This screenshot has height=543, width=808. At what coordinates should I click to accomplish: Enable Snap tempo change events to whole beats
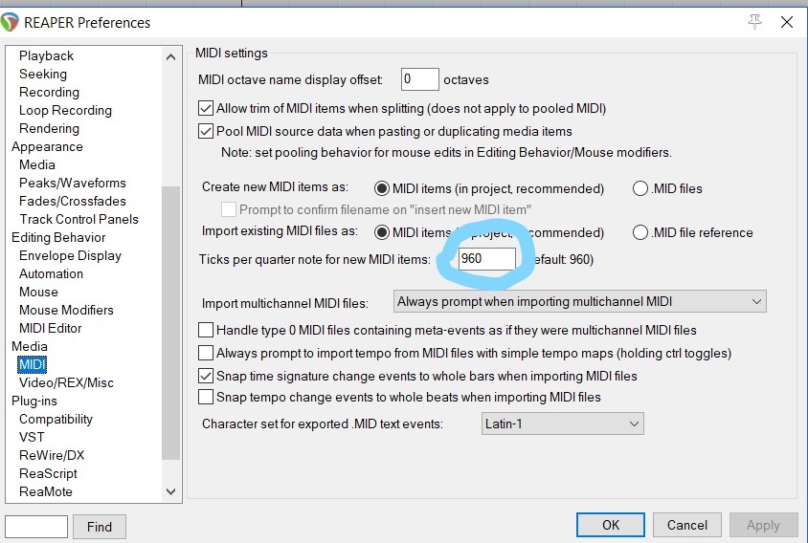(x=206, y=397)
